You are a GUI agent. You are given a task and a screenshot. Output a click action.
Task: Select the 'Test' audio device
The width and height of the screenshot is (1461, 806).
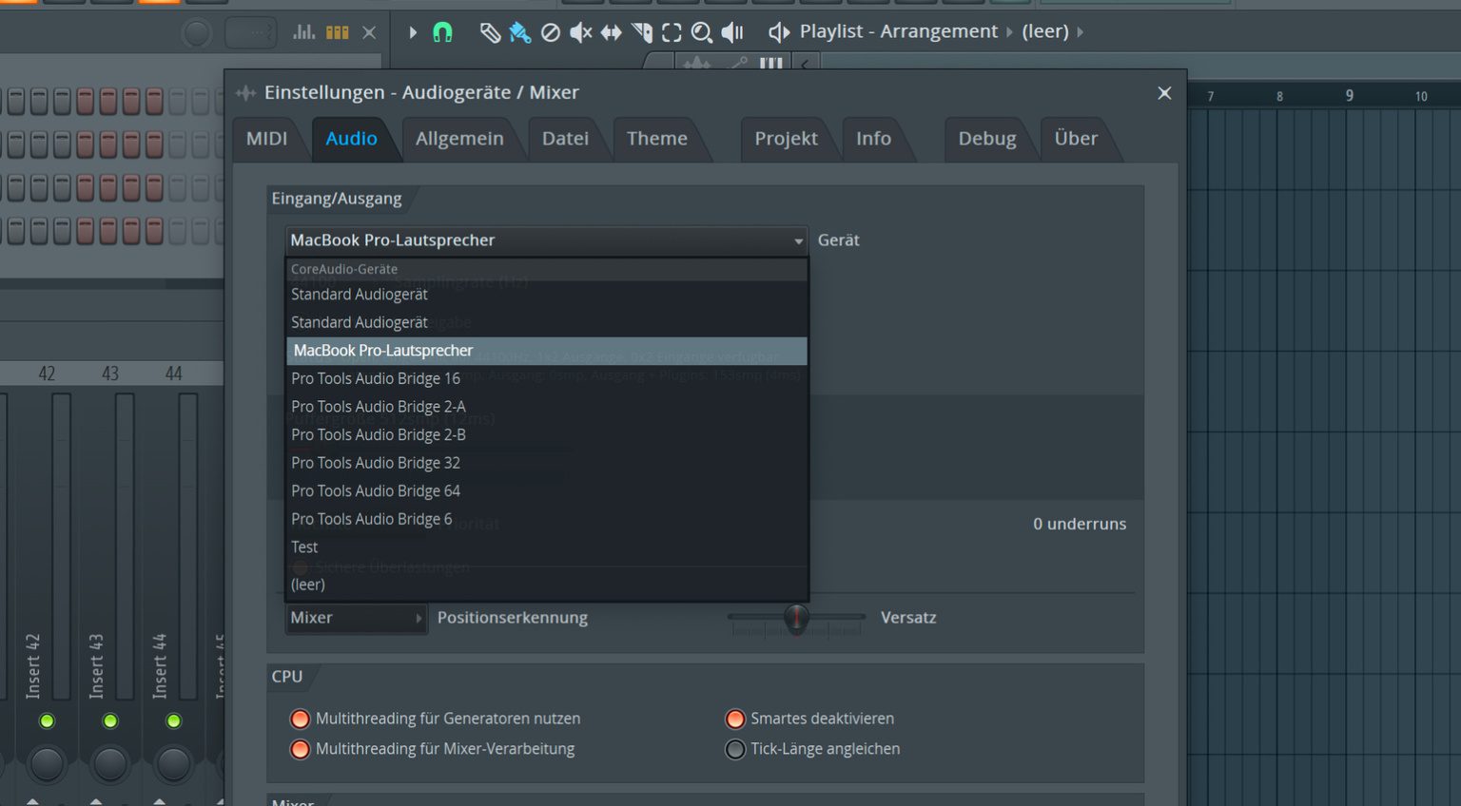click(304, 547)
